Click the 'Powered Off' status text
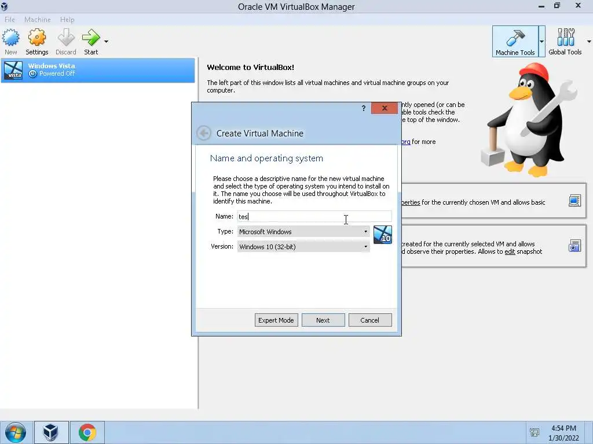The height and width of the screenshot is (444, 593). pos(57,73)
